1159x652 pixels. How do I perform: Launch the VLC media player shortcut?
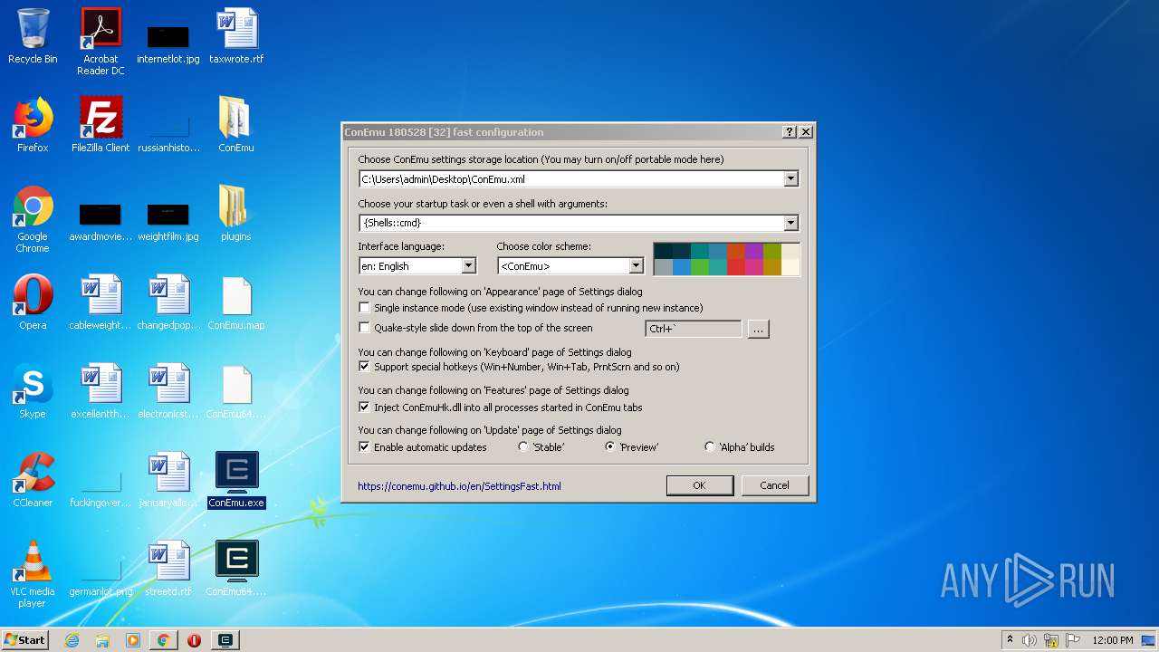[x=33, y=574]
